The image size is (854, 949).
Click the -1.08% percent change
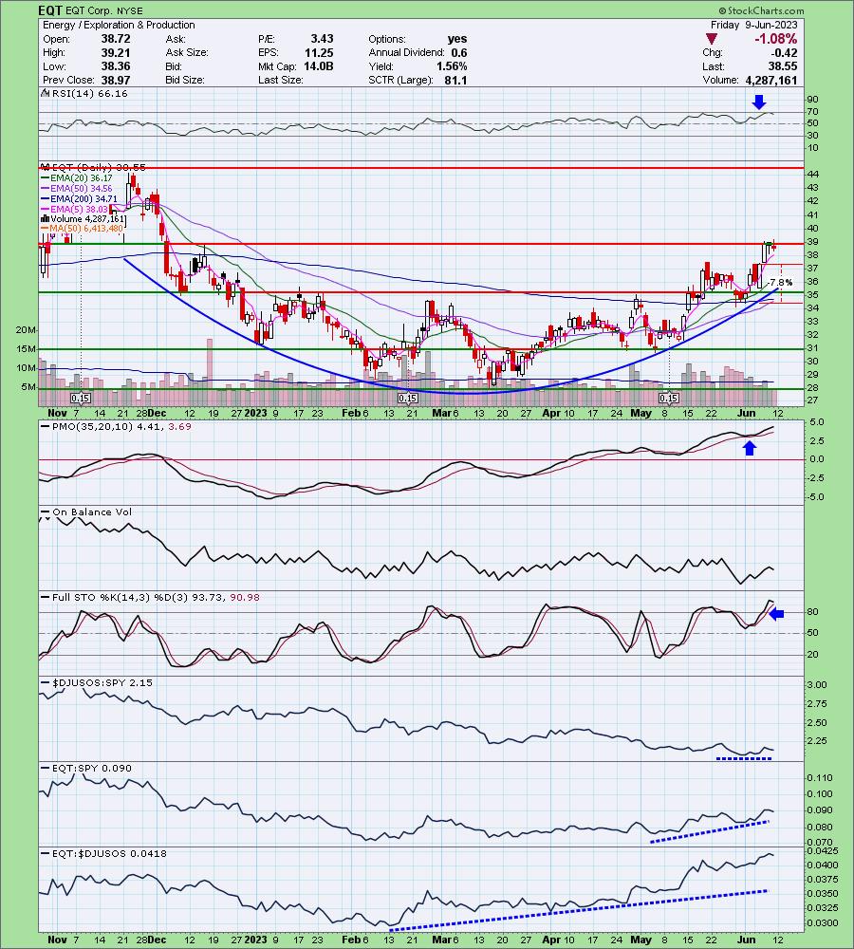[x=775, y=39]
